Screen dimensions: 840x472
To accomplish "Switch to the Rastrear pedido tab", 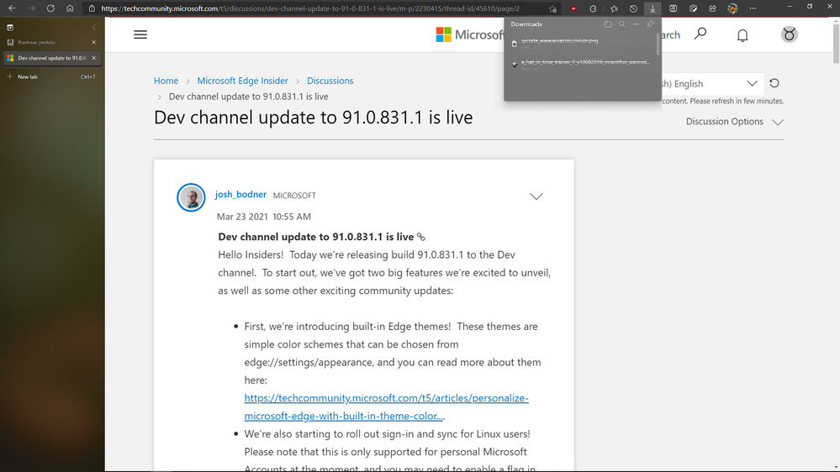I will click(52, 42).
